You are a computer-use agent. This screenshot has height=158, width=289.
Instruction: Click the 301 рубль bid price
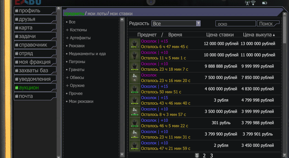[221, 123]
